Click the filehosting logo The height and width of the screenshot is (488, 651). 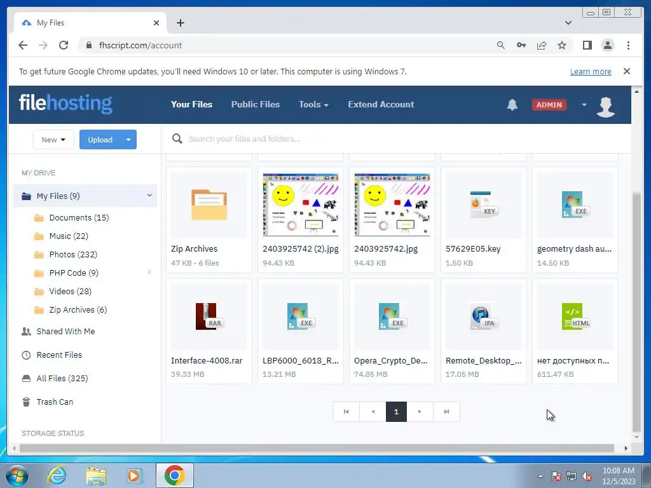[65, 104]
